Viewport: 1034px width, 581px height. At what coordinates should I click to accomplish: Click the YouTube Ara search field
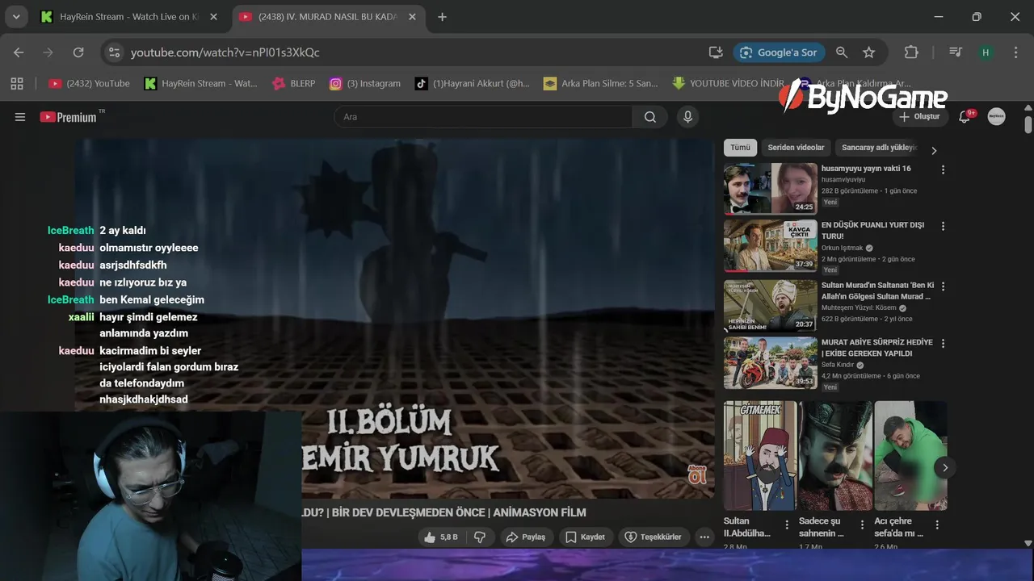[x=483, y=117]
